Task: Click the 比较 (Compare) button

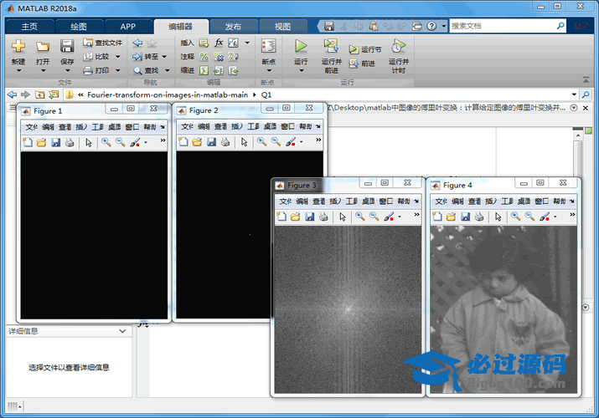Action: [97, 56]
